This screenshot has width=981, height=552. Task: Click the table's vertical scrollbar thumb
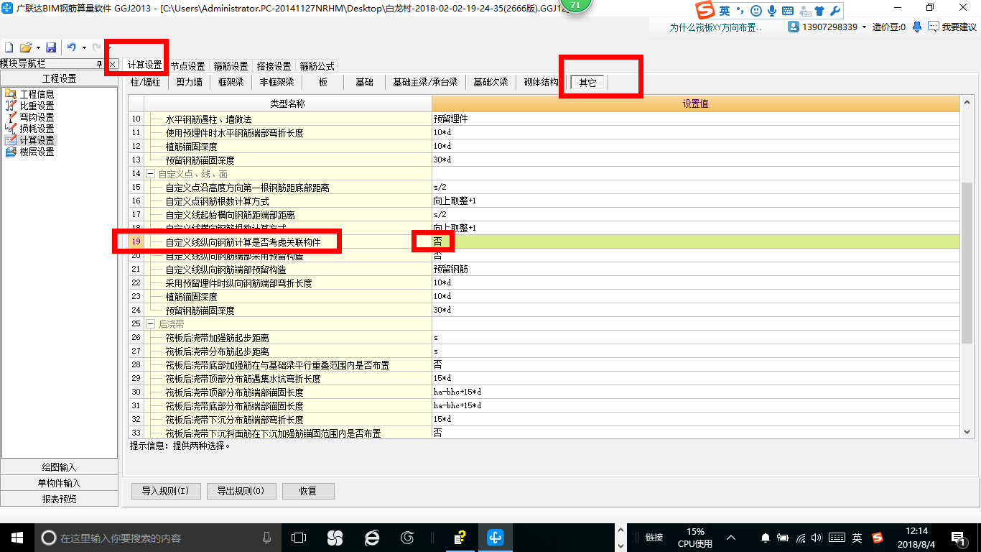(x=967, y=263)
